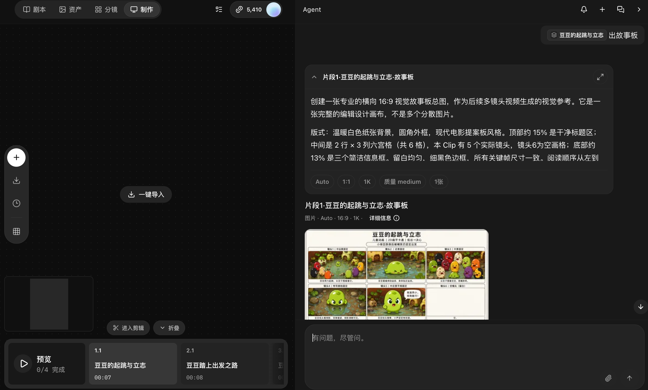Viewport: 648px width, 390px height.
Task: Click the 一键导入 button
Action: coord(146,194)
